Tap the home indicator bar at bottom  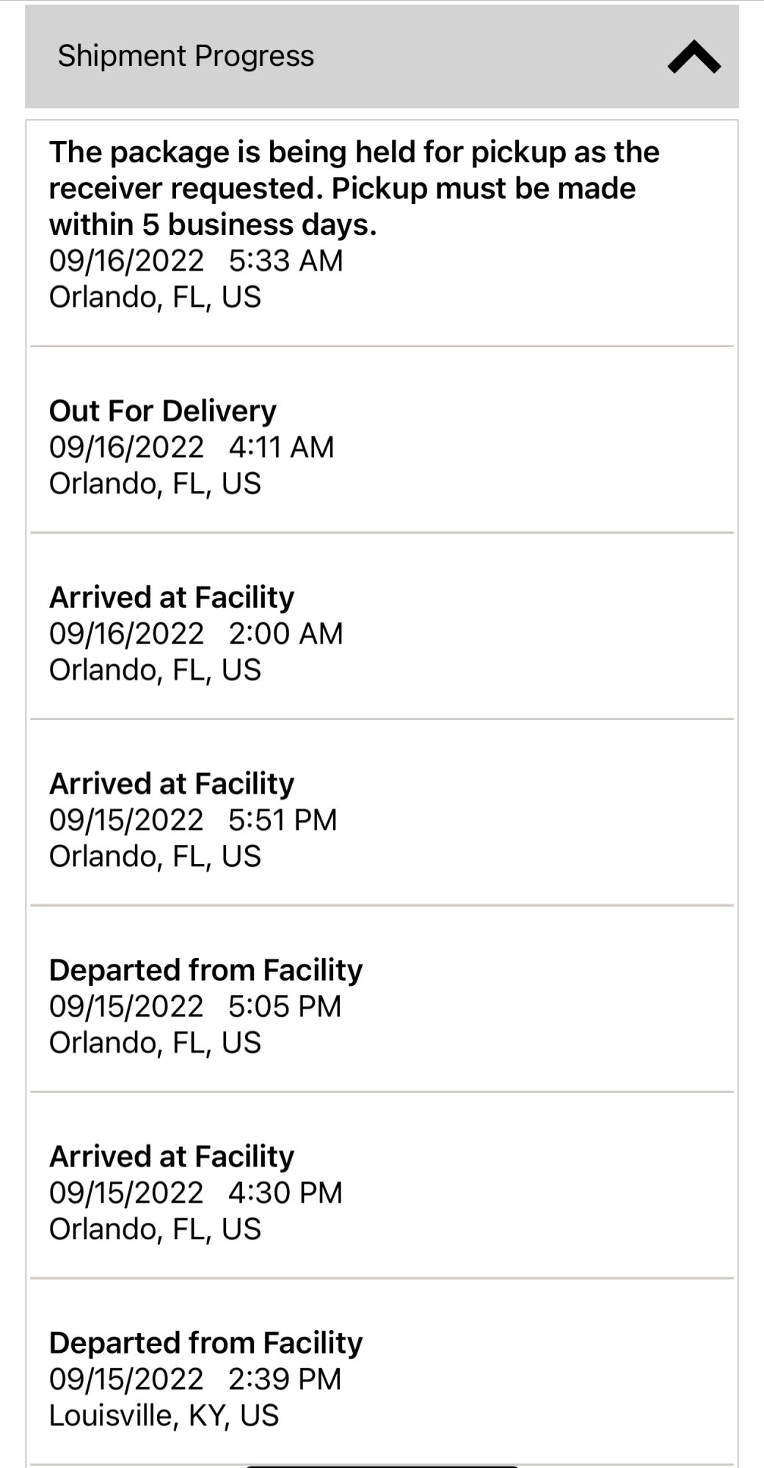382,1465
